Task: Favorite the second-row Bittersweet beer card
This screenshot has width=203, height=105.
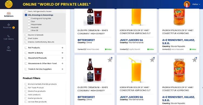Action: pyautogui.click(x=110, y=60)
